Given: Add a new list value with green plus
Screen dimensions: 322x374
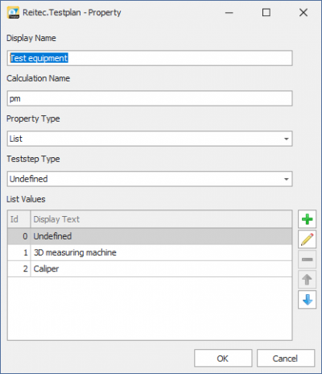Looking at the screenshot, I should 307,219.
